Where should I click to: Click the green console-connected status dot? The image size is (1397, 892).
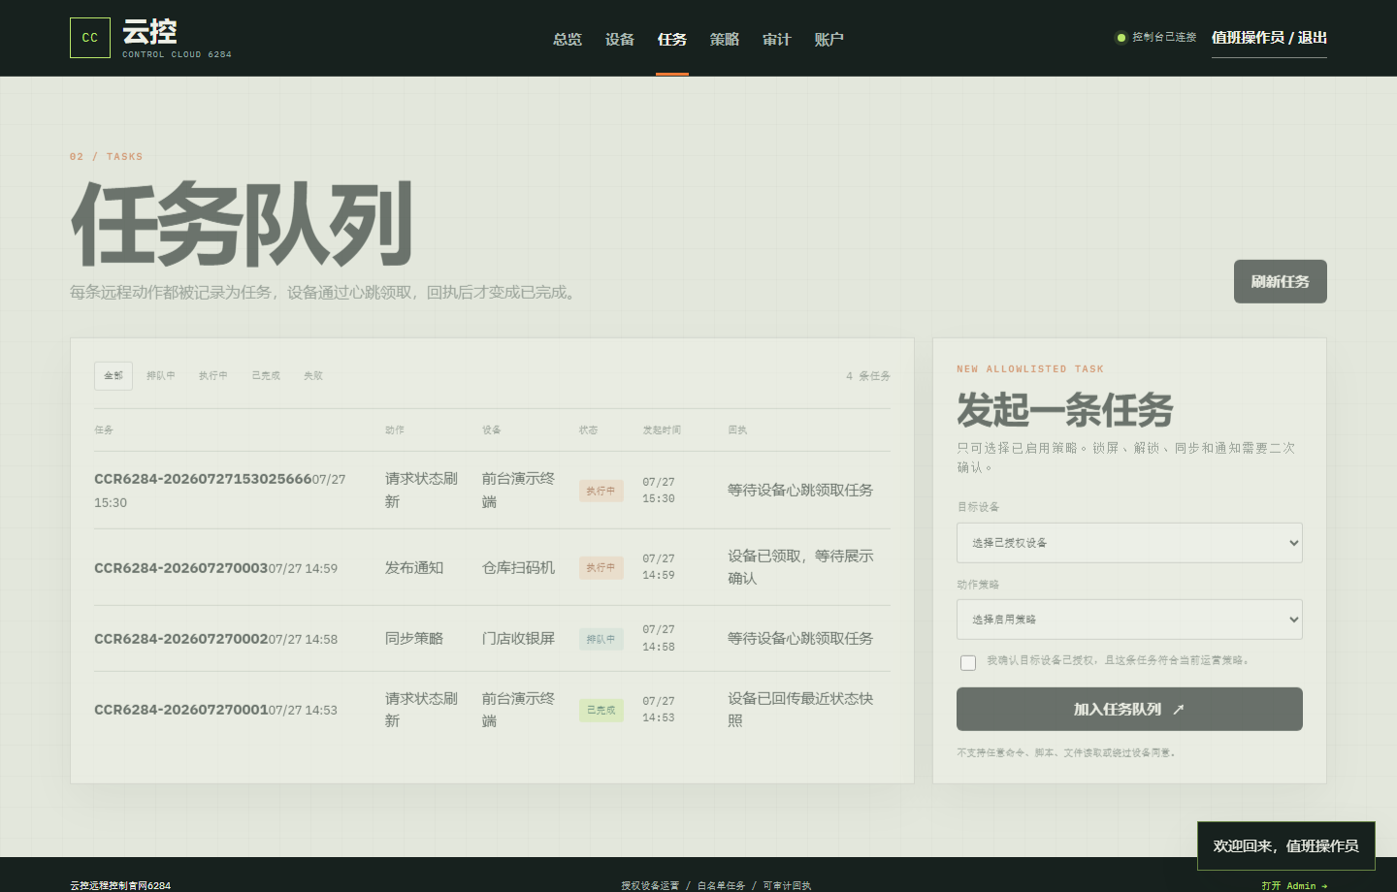pyautogui.click(x=1121, y=38)
